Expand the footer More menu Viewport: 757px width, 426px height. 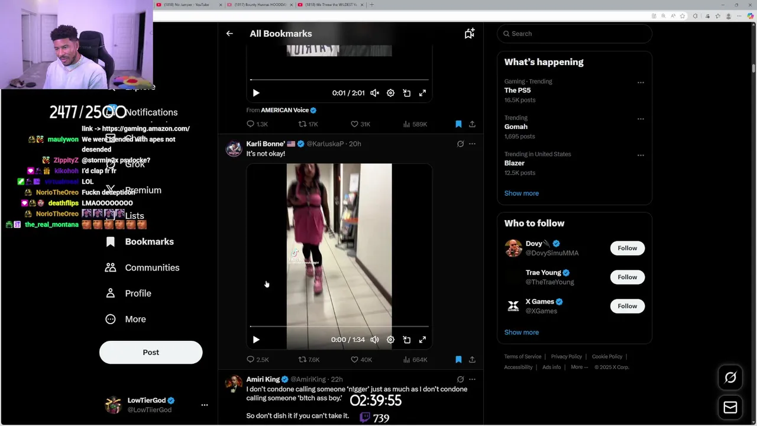(x=580, y=367)
